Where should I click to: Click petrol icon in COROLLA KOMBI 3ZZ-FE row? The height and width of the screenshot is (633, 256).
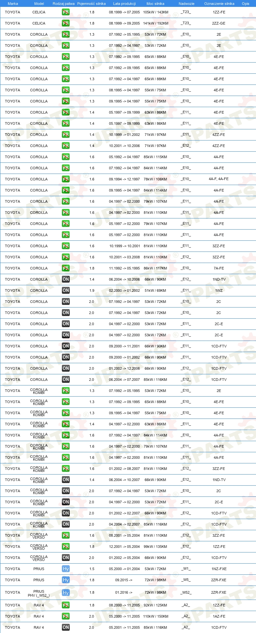(66, 469)
